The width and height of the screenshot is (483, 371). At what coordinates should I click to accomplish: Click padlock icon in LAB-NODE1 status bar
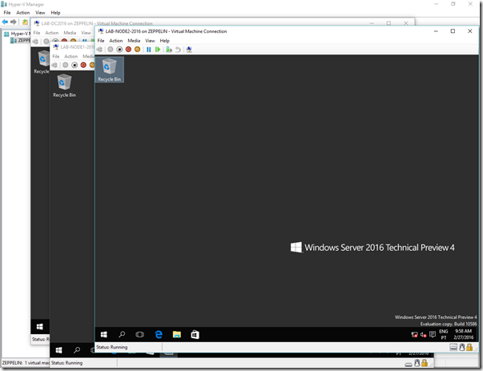coord(425,363)
